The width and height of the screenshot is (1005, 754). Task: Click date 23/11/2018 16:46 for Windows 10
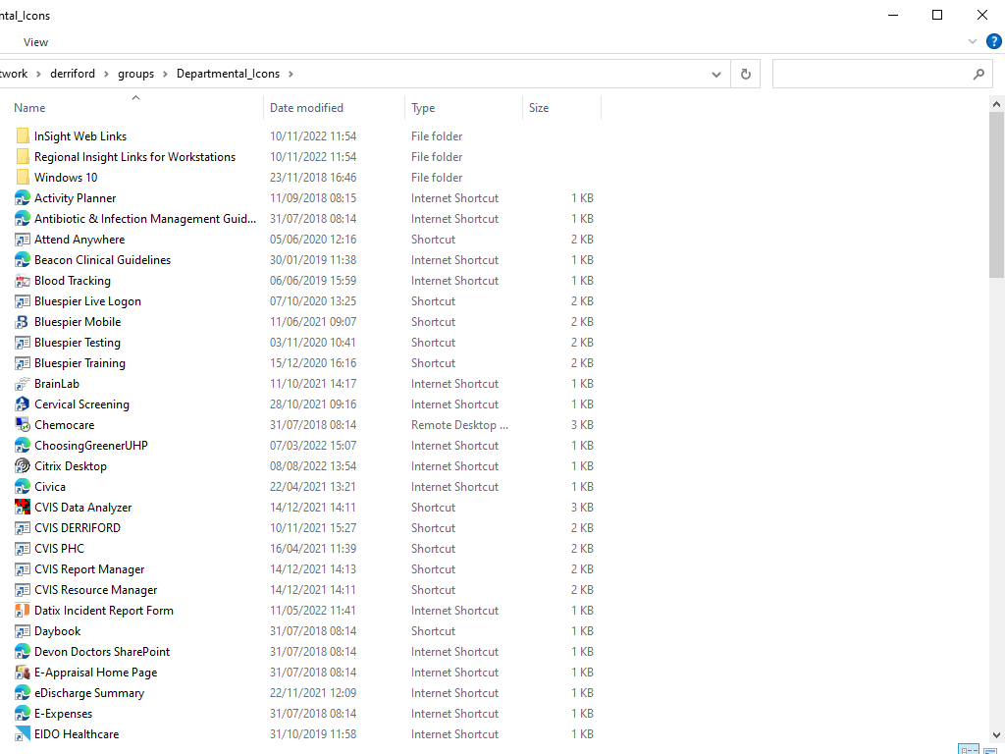pyautogui.click(x=313, y=178)
